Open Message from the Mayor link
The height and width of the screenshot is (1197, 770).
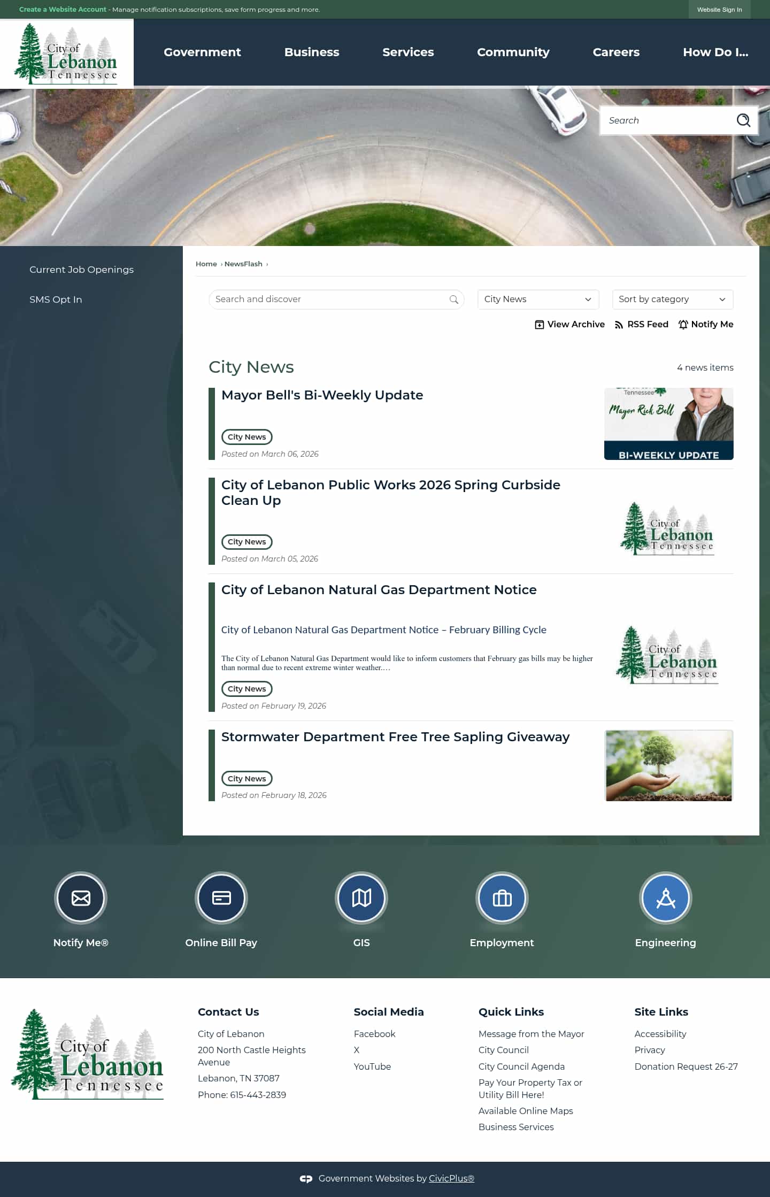click(531, 1034)
